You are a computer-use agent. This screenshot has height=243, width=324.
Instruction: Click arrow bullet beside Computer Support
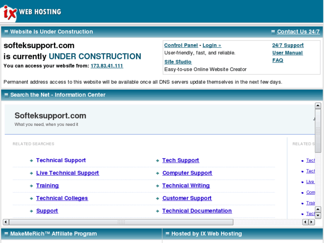coord(157,173)
